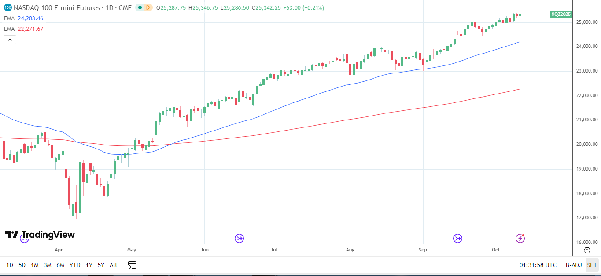
Task: Select the blue EMA 24,203.46 legend
Action: click(x=24, y=18)
